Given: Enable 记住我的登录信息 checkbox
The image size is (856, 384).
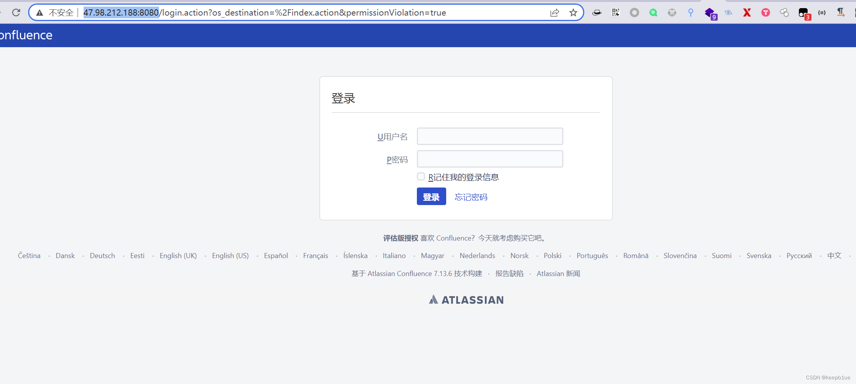Looking at the screenshot, I should click(421, 176).
